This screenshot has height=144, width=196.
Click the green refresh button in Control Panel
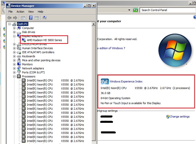[135, 10]
